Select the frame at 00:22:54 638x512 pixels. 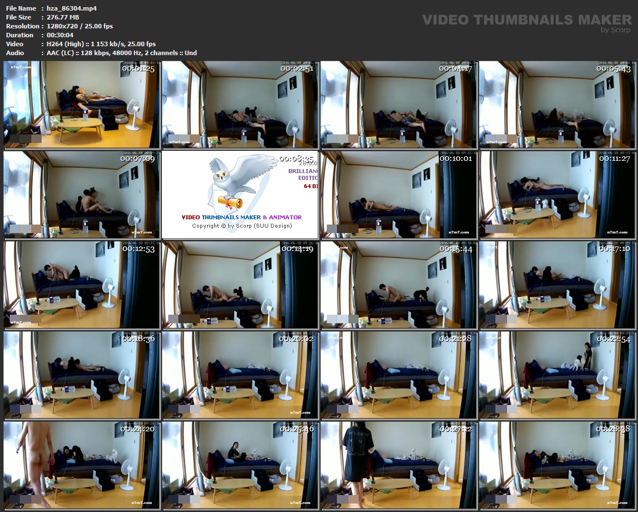click(x=557, y=375)
